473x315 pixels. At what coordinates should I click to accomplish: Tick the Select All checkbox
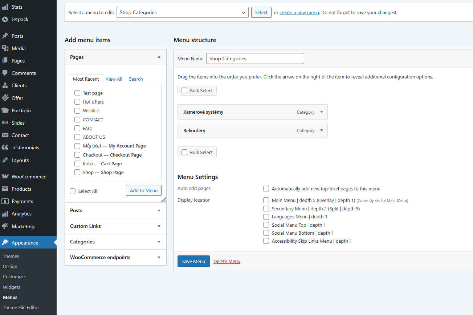(x=73, y=191)
